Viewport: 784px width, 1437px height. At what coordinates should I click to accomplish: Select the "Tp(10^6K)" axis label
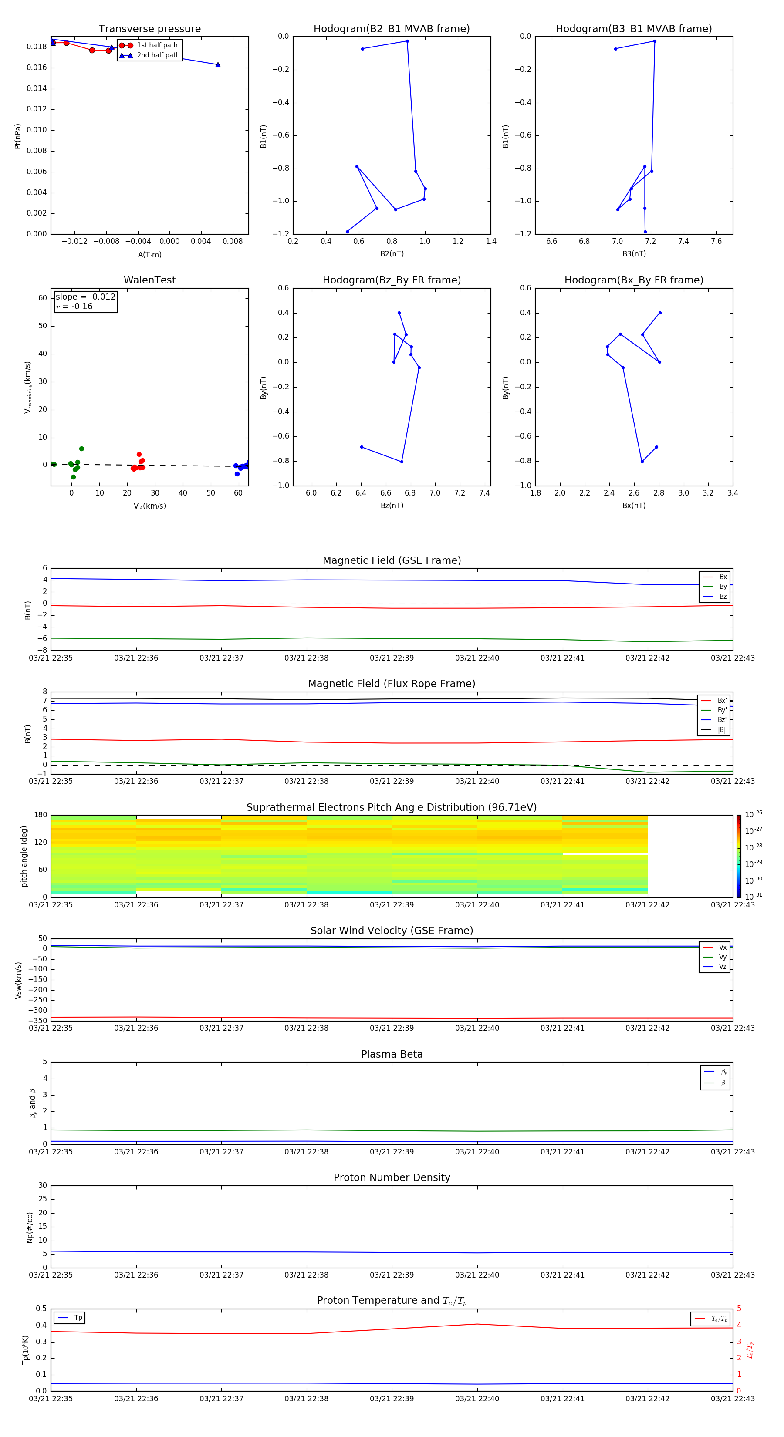25,1350
